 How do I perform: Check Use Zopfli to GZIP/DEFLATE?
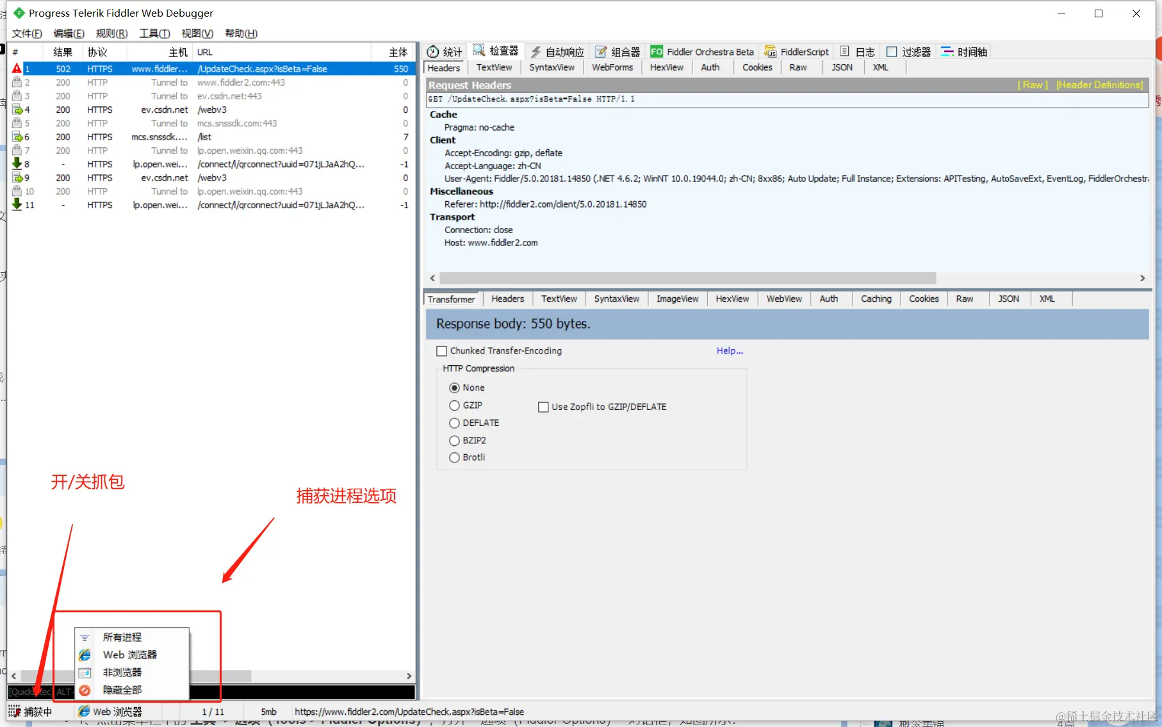tap(543, 407)
